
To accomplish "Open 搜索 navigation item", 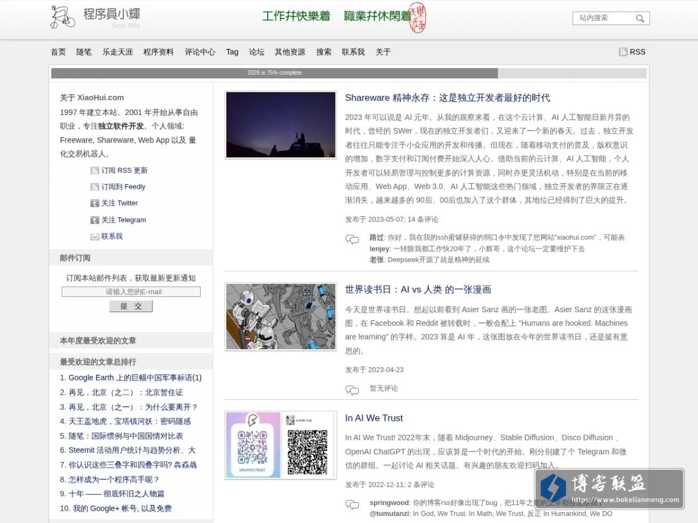I will tap(324, 52).
